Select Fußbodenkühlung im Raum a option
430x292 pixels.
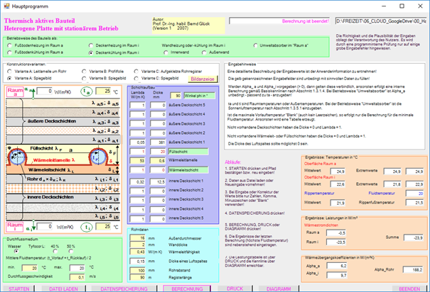pos(10,52)
